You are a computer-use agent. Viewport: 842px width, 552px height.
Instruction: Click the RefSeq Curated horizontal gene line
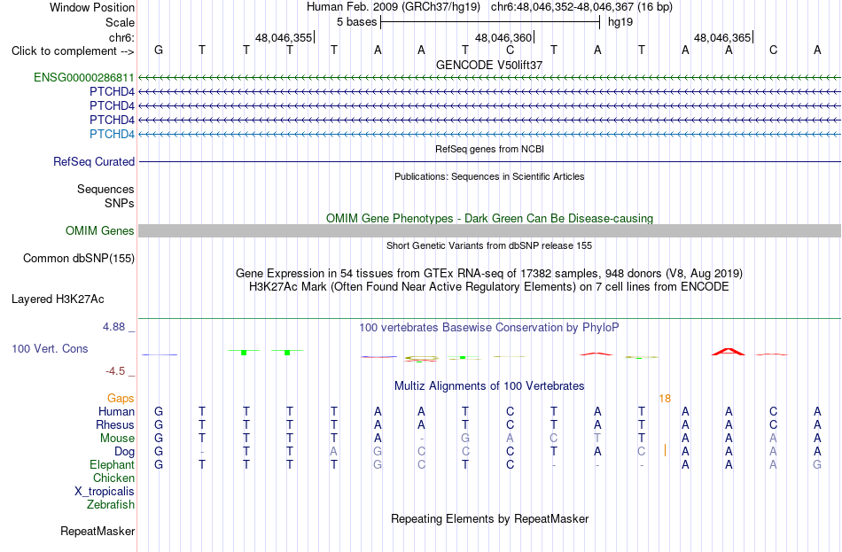pos(489,161)
